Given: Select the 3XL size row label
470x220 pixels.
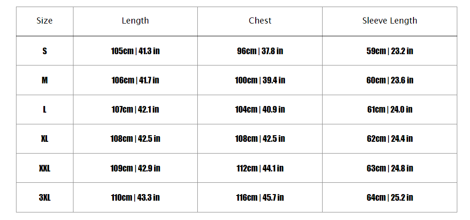Looking at the screenshot, I should point(45,197).
